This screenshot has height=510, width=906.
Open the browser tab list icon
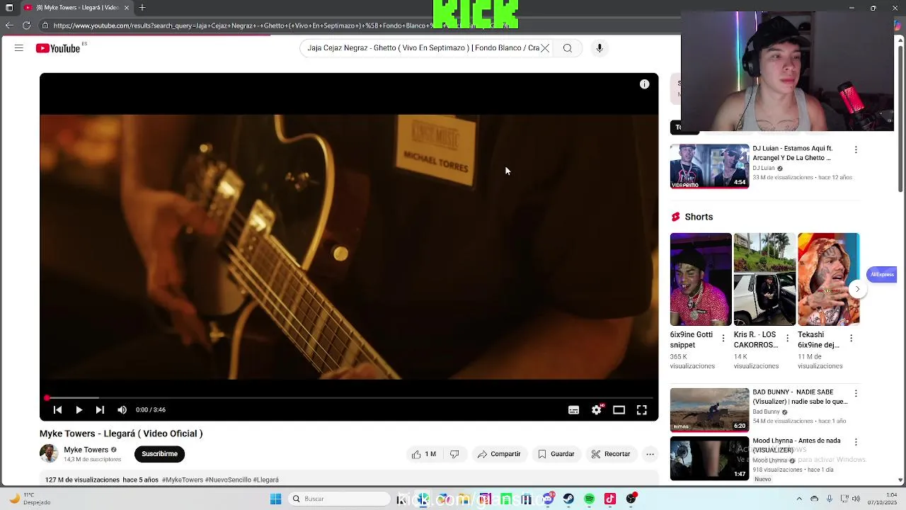point(8,8)
